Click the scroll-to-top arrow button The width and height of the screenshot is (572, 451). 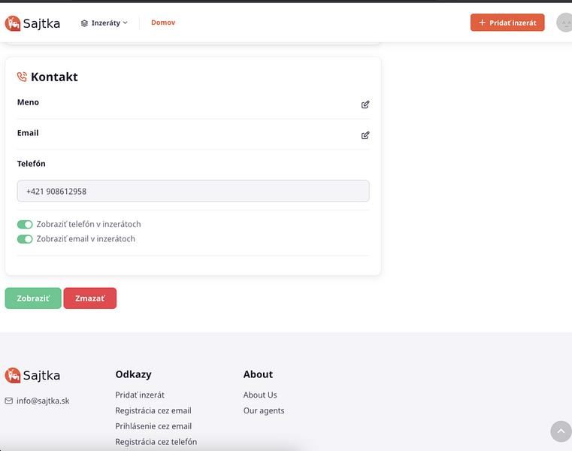click(x=561, y=431)
